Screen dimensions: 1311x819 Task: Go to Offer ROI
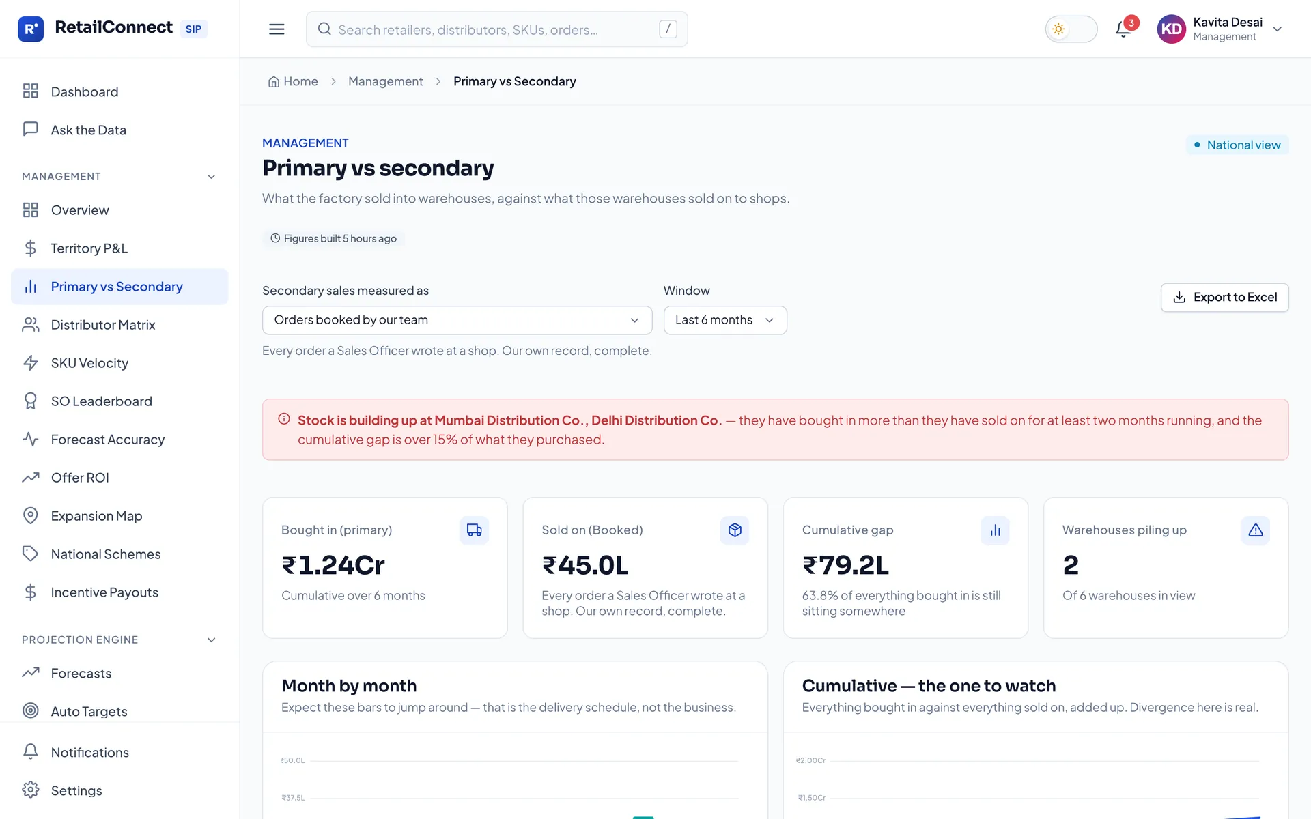click(119, 478)
